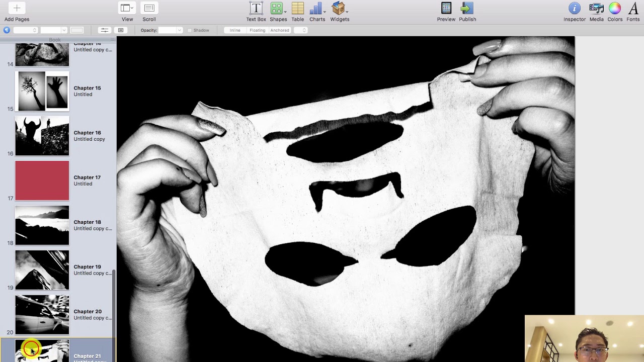Select the Chapter 20 car thumbnail

point(42,315)
